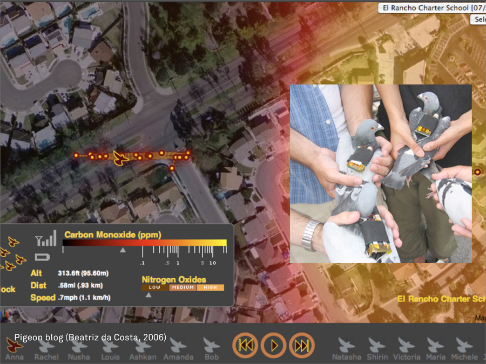The image size is (486, 364).
Task: Choose the Natasha pigeon icon
Action: pyautogui.click(x=347, y=346)
